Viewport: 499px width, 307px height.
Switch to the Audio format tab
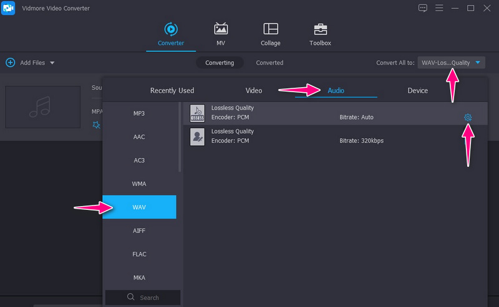click(336, 91)
